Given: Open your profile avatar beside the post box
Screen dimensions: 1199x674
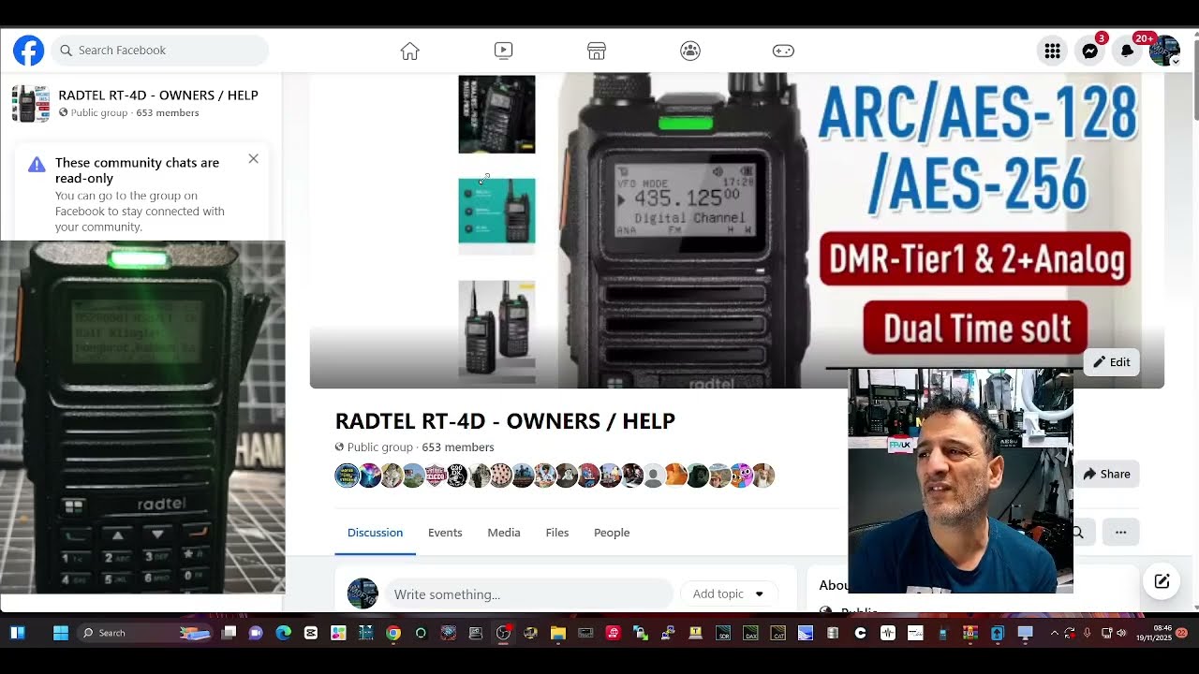Looking at the screenshot, I should point(363,593).
